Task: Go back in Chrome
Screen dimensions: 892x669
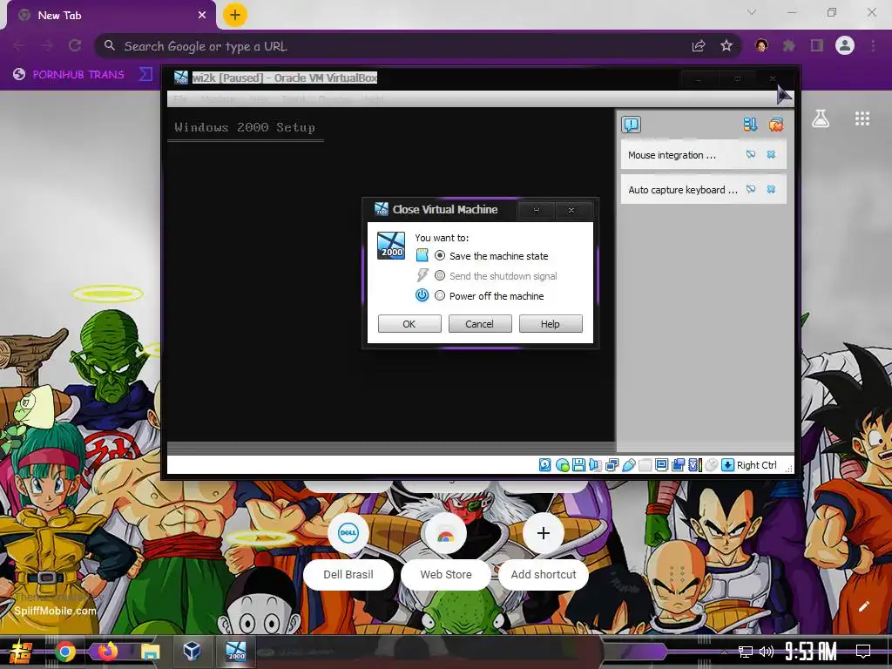Action: tap(19, 45)
